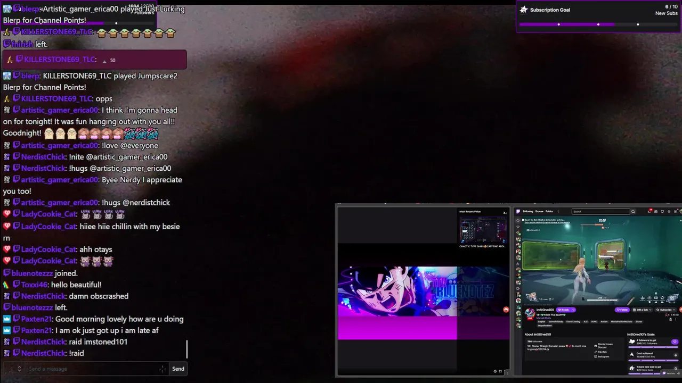Click the English stream tag

541,322
